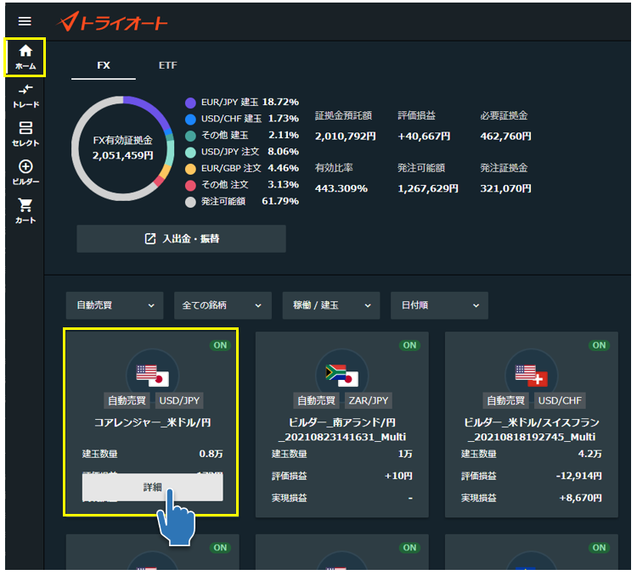
Task: Click the yellow EUR/GBP legend dot
Action: pyautogui.click(x=190, y=169)
